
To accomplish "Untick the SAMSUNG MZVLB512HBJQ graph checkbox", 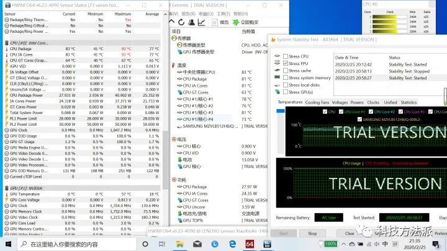I will (x=359, y=119).
